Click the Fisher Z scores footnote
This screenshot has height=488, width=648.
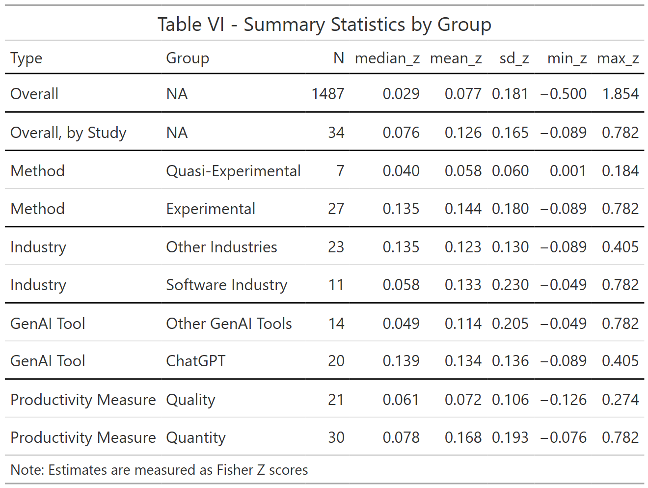pos(159,470)
